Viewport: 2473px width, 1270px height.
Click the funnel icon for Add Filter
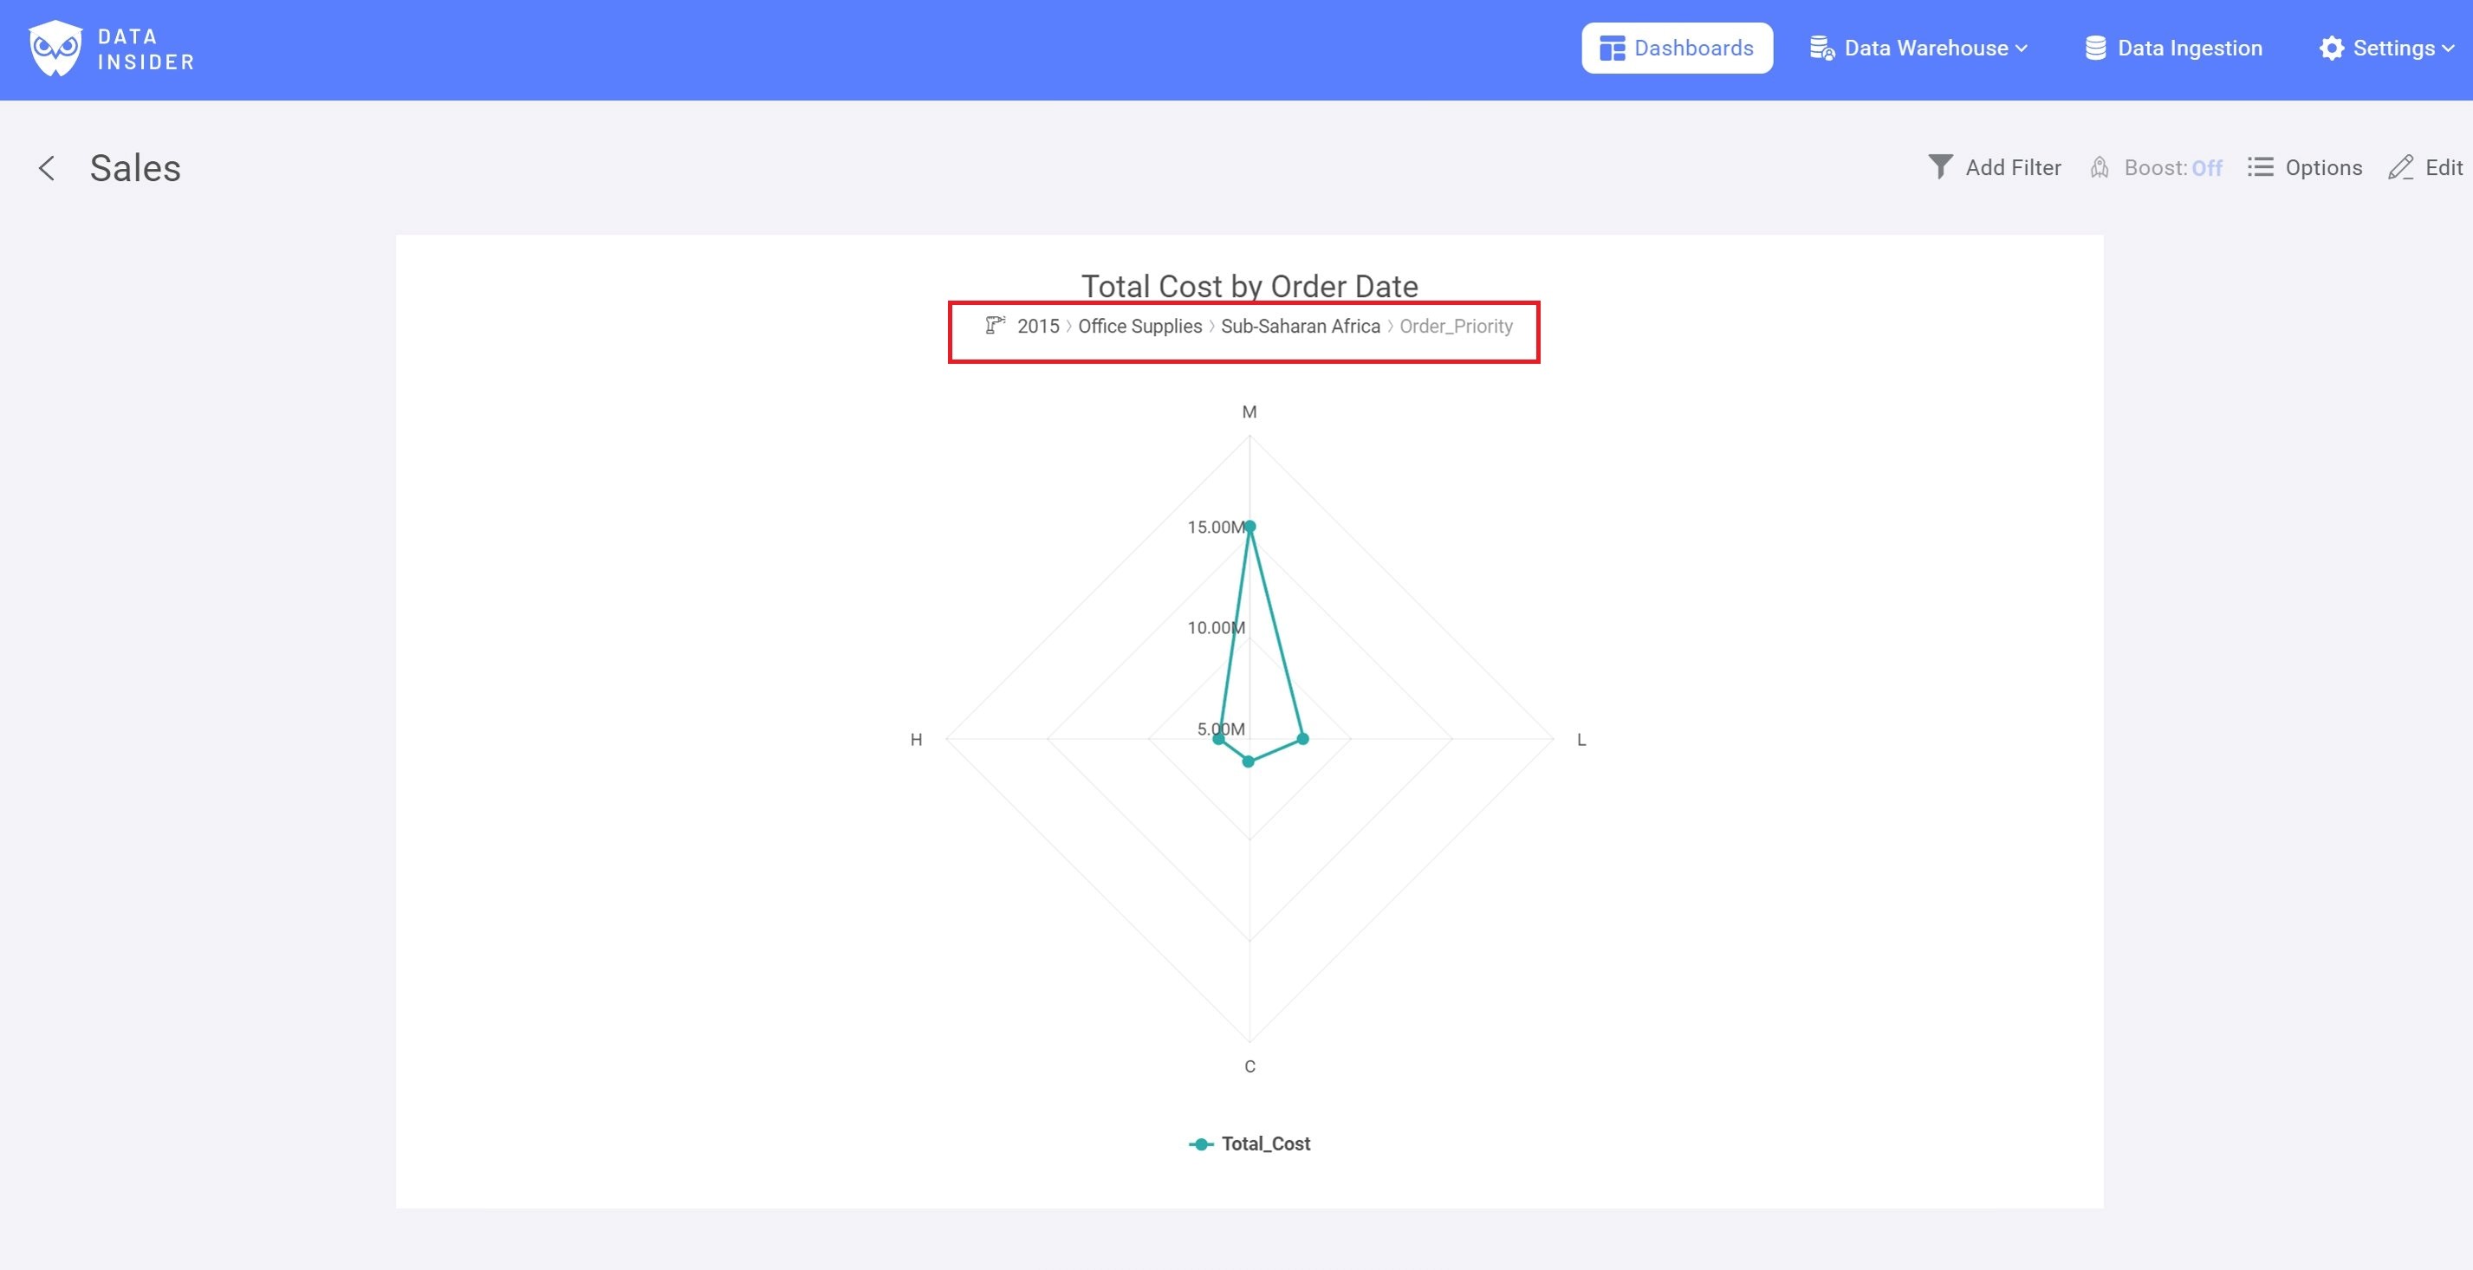pos(1940,167)
